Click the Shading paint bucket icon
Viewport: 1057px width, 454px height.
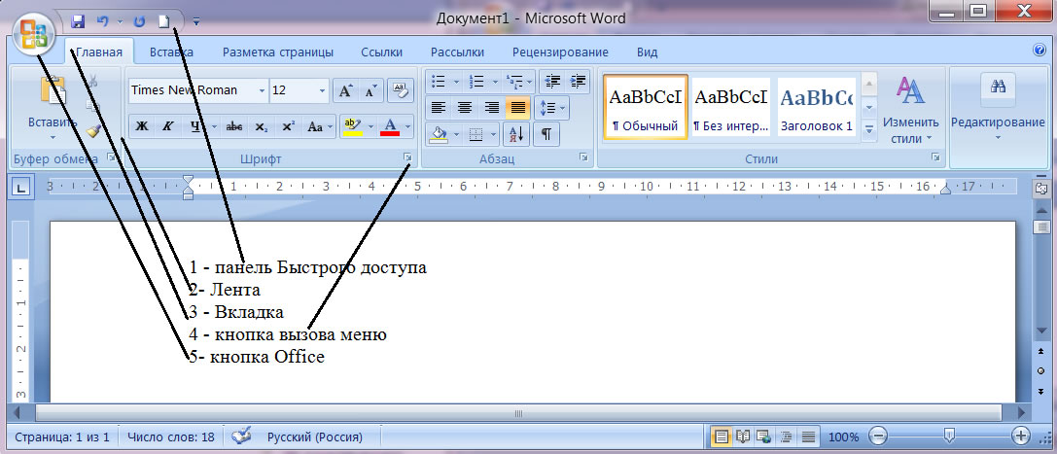[439, 133]
